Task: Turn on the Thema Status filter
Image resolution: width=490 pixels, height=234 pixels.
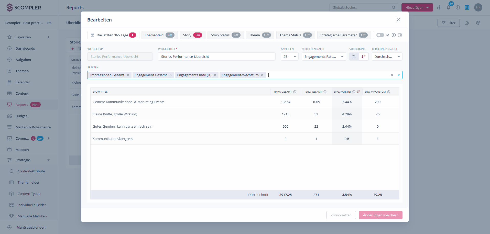Action: click(x=307, y=35)
